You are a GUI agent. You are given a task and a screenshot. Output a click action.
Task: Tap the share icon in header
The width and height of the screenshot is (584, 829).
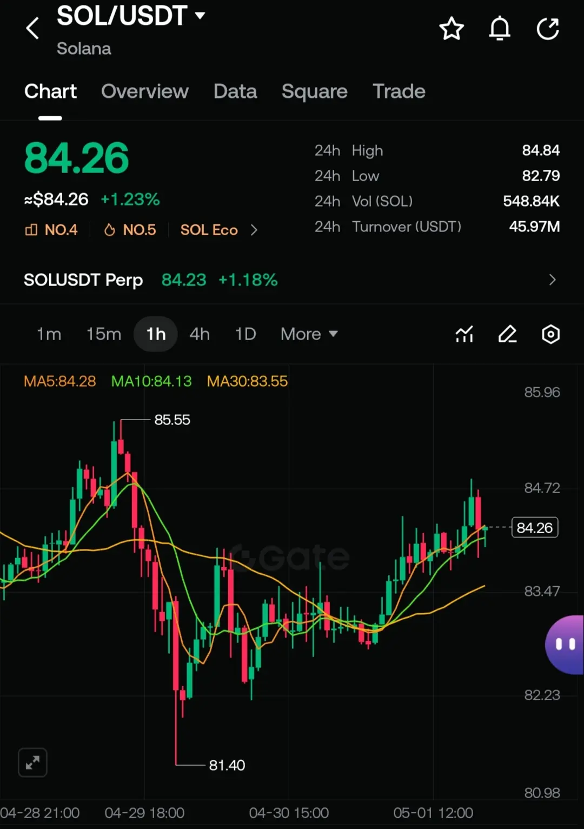pyautogui.click(x=548, y=29)
